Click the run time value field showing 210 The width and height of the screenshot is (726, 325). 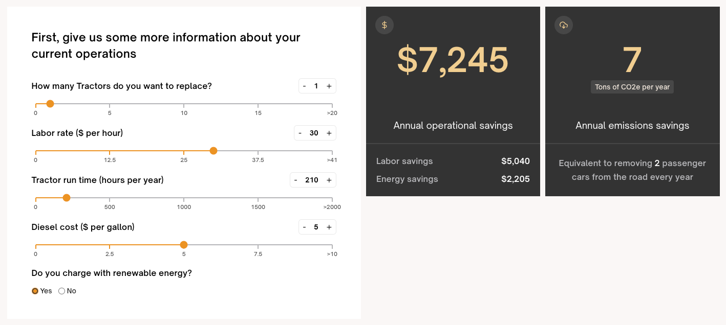312,180
